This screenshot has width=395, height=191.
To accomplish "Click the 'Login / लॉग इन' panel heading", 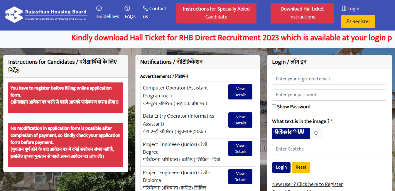I will (289, 62).
